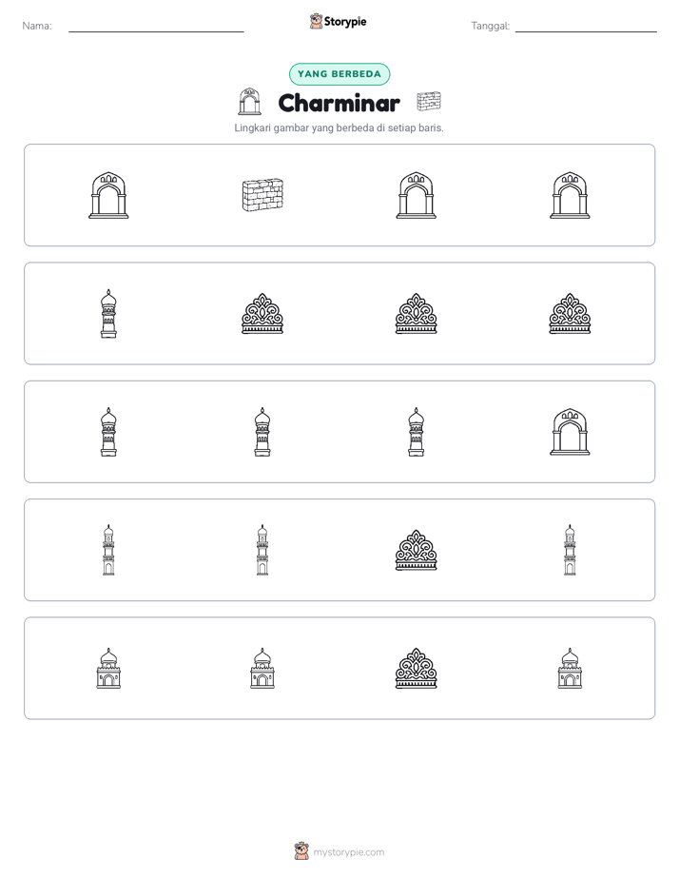Select the arch gateway in row three
This screenshot has width=679, height=879.
tap(570, 432)
